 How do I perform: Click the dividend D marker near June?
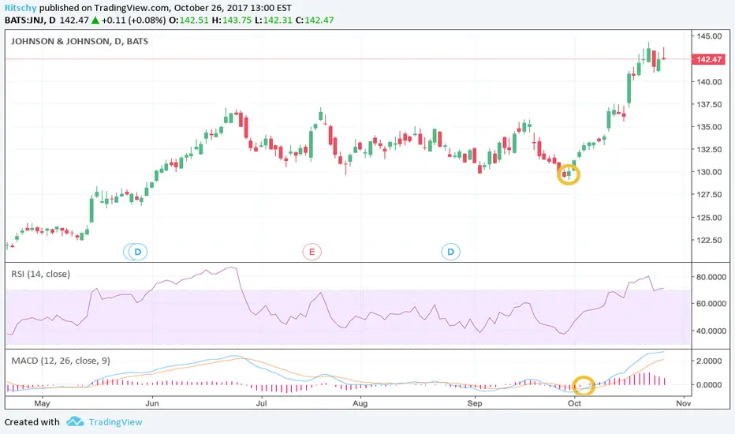tap(138, 252)
